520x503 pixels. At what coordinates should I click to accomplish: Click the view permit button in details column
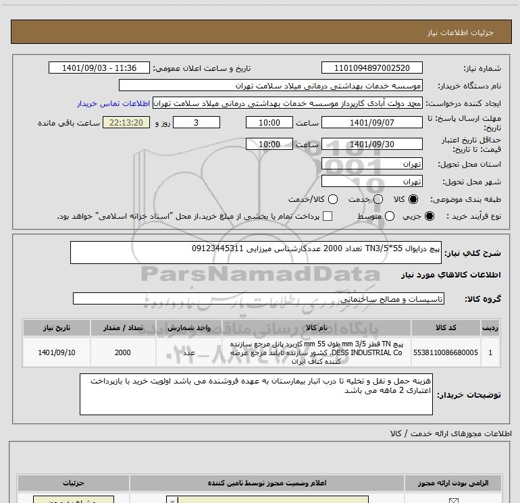[x=74, y=500]
